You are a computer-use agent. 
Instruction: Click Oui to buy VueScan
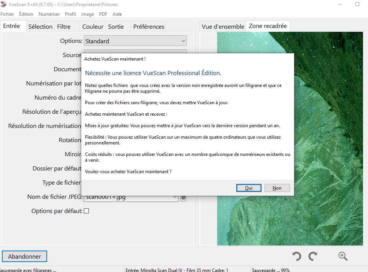(x=249, y=188)
